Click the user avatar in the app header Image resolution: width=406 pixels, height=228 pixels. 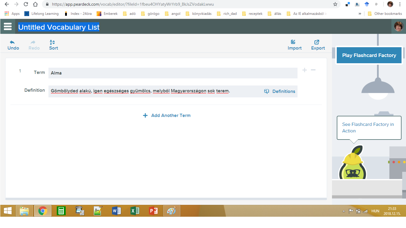(x=399, y=26)
